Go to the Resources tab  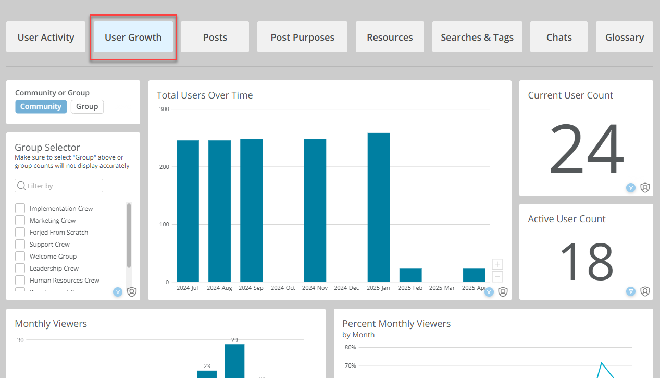point(390,37)
